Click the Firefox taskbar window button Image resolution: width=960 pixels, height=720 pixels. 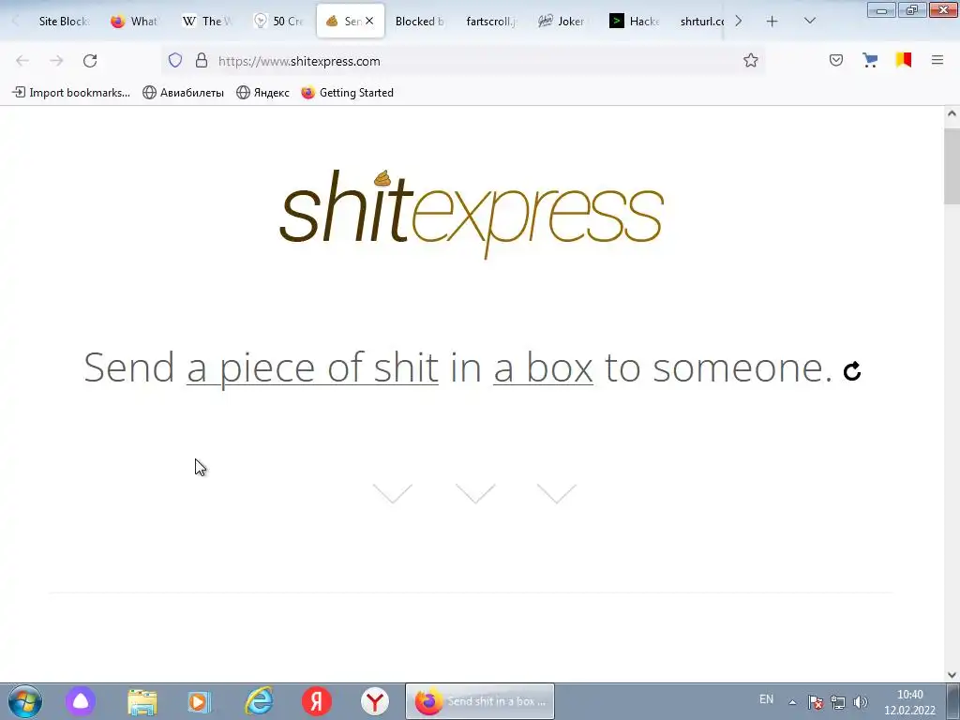point(480,701)
